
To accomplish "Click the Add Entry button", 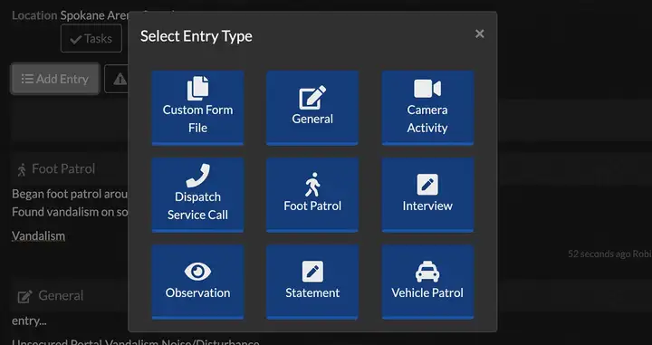I will coord(55,79).
